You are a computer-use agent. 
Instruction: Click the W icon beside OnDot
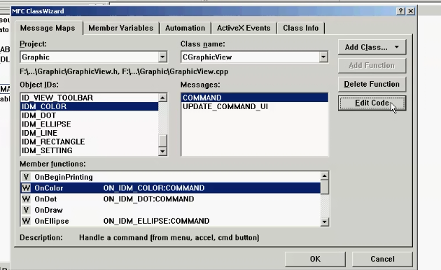26,199
